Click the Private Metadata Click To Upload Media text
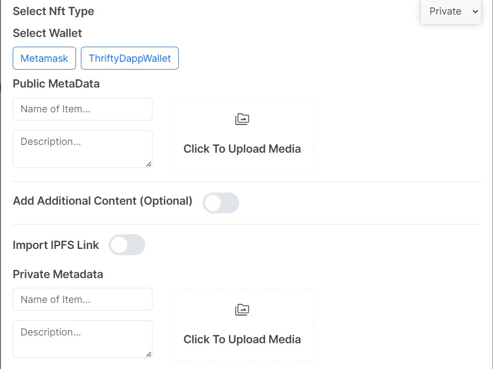This screenshot has height=369, width=493. (242, 339)
